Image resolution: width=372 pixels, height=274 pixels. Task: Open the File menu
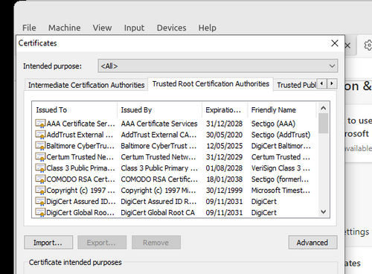pyautogui.click(x=29, y=28)
